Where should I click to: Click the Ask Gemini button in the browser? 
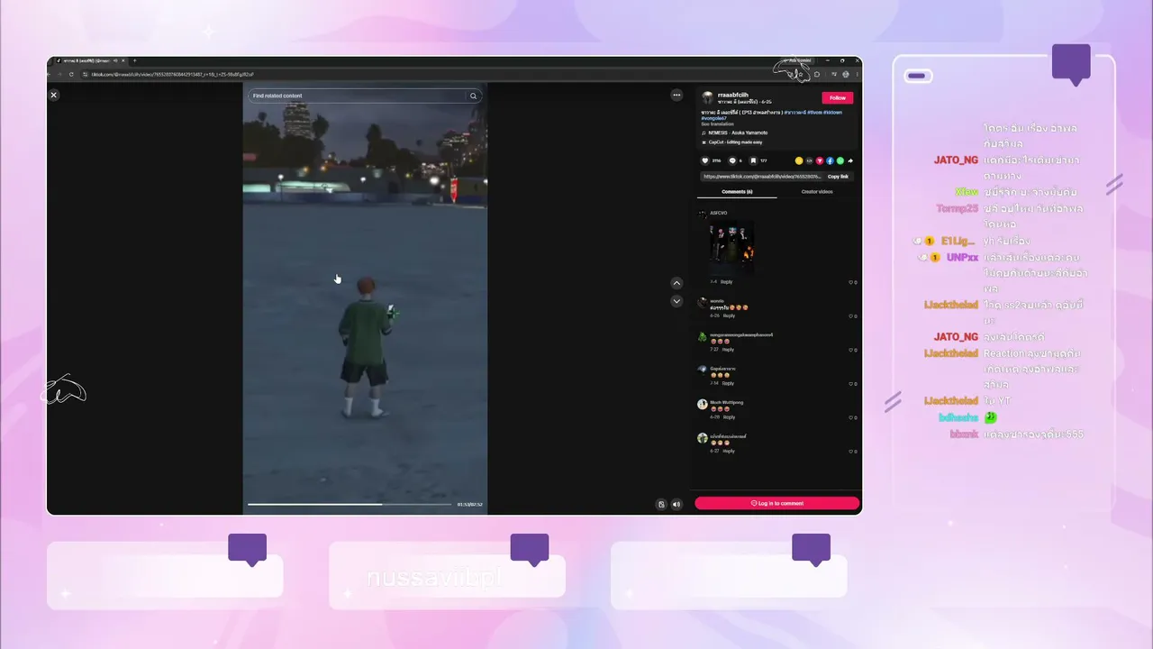click(799, 61)
